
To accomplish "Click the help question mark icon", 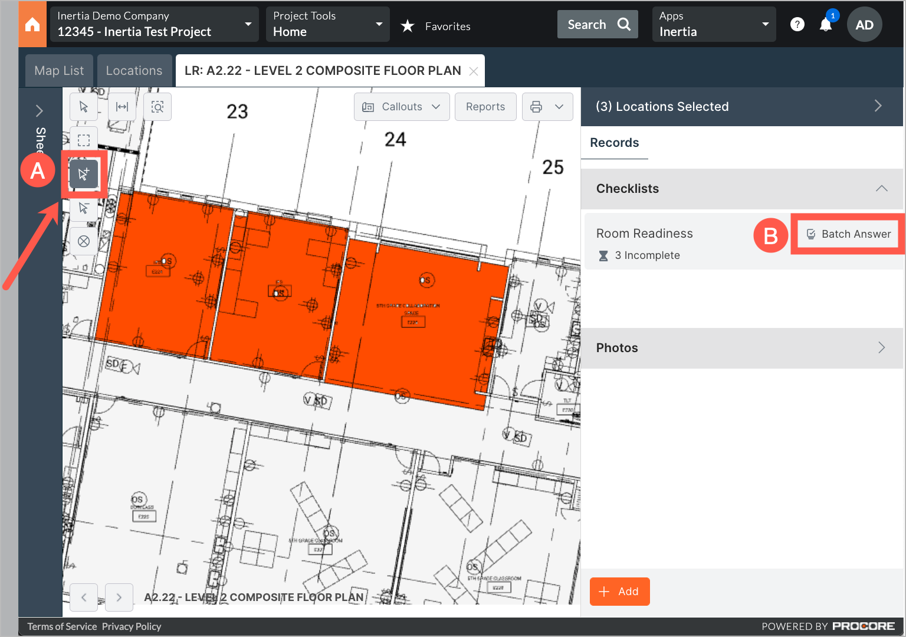I will [x=797, y=24].
